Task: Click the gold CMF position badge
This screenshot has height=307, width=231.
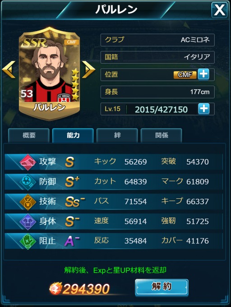Action: (185, 74)
